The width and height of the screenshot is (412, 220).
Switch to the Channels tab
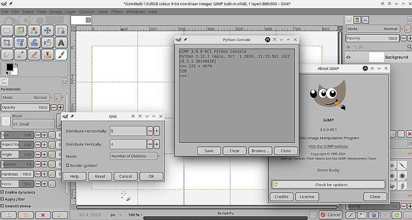(x=357, y=20)
